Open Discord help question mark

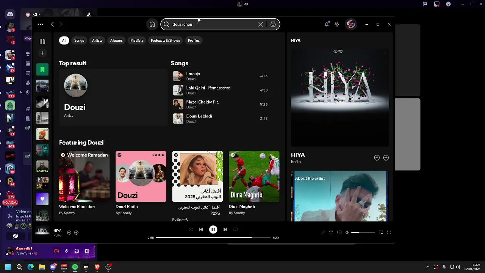click(449, 4)
